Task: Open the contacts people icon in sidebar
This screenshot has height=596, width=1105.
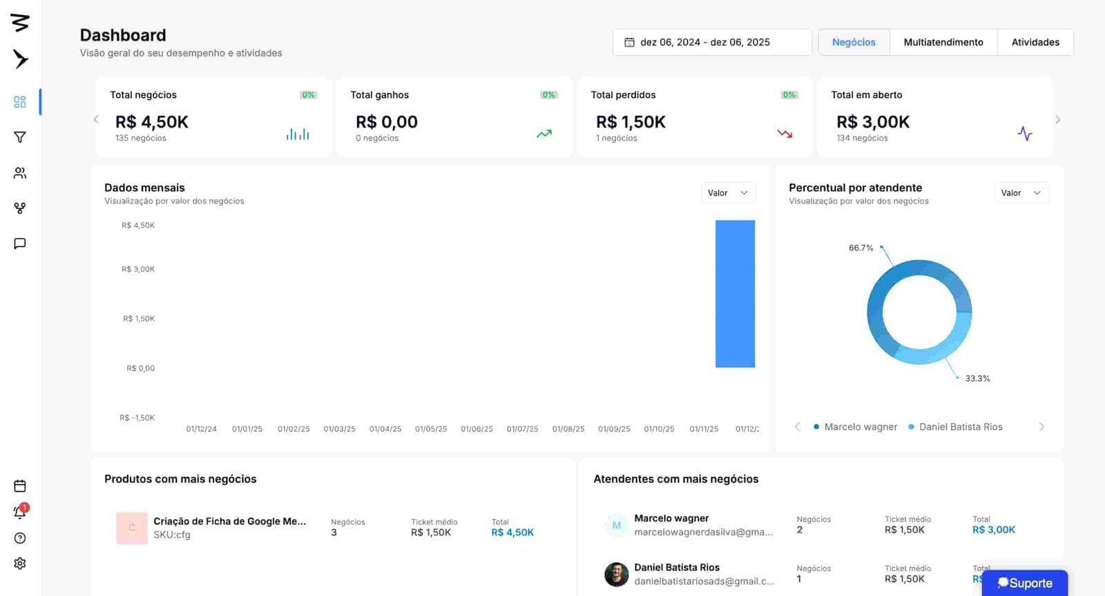Action: coord(20,173)
